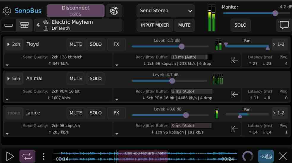Screen dimensions: 292x163
Task: Open Floyd's send quality options arrow
Action: point(7,65)
